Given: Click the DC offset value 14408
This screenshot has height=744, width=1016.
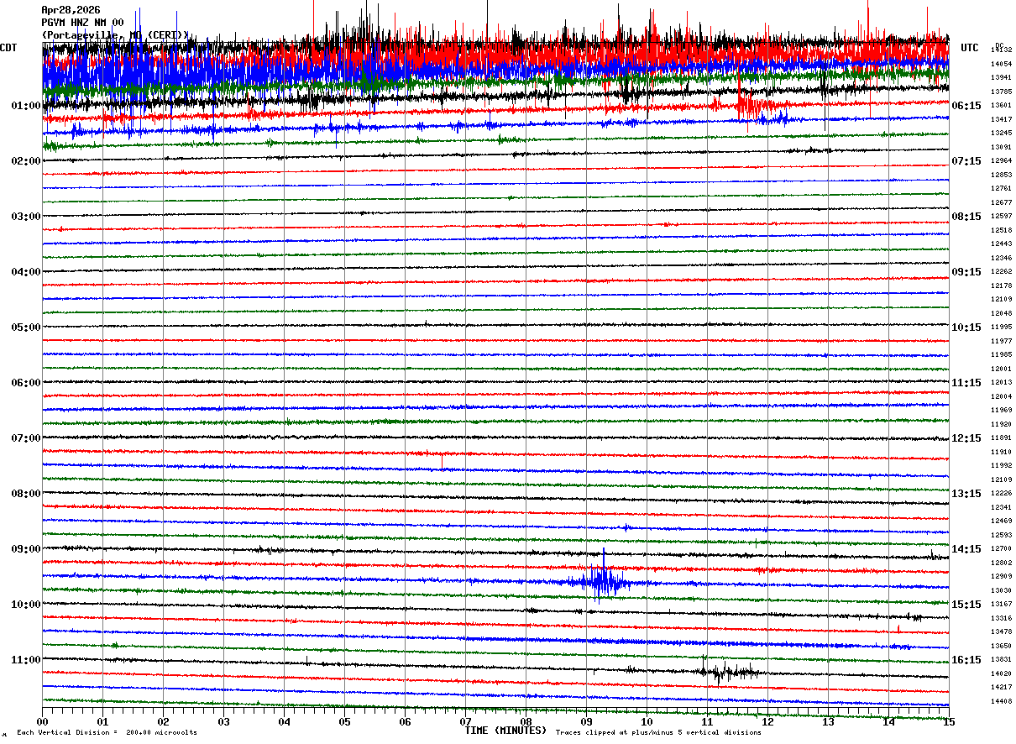Looking at the screenshot, I should pos(1001,701).
